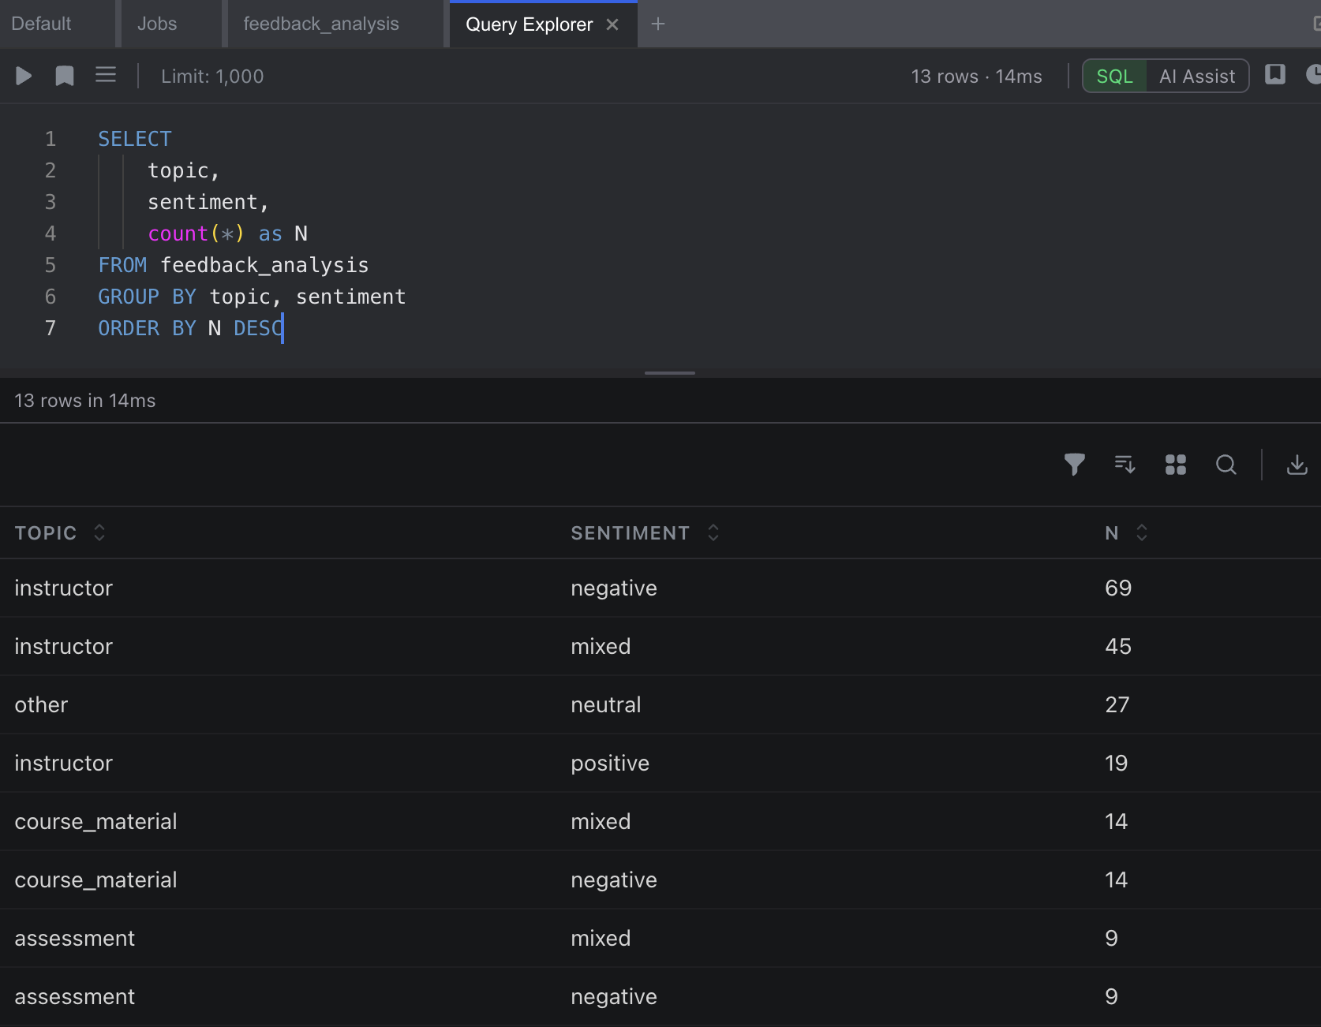Click '13 rows in 14ms' status text
This screenshot has width=1321, height=1027.
tap(85, 401)
